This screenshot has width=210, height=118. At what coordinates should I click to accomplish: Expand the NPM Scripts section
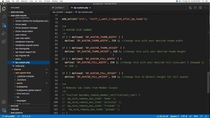[x=29, y=113]
